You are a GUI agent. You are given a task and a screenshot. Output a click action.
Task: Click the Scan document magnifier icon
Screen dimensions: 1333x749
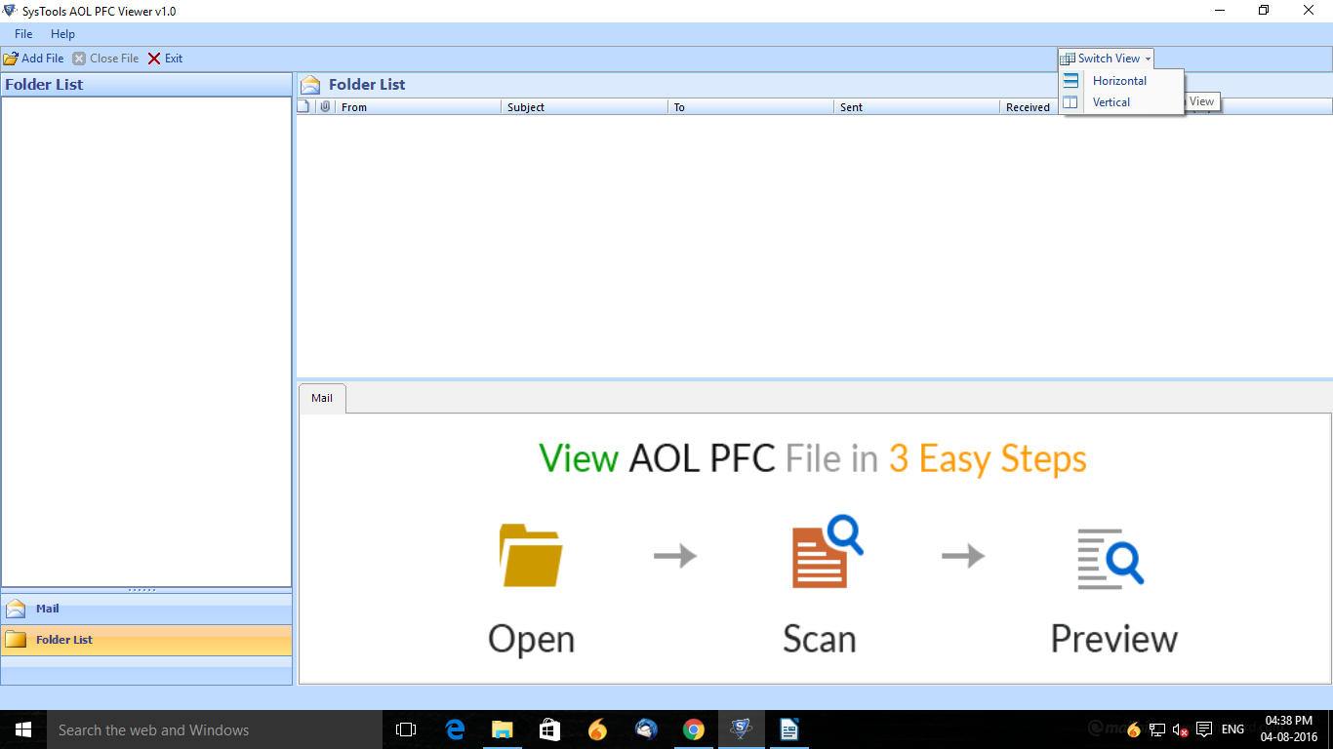click(x=826, y=553)
